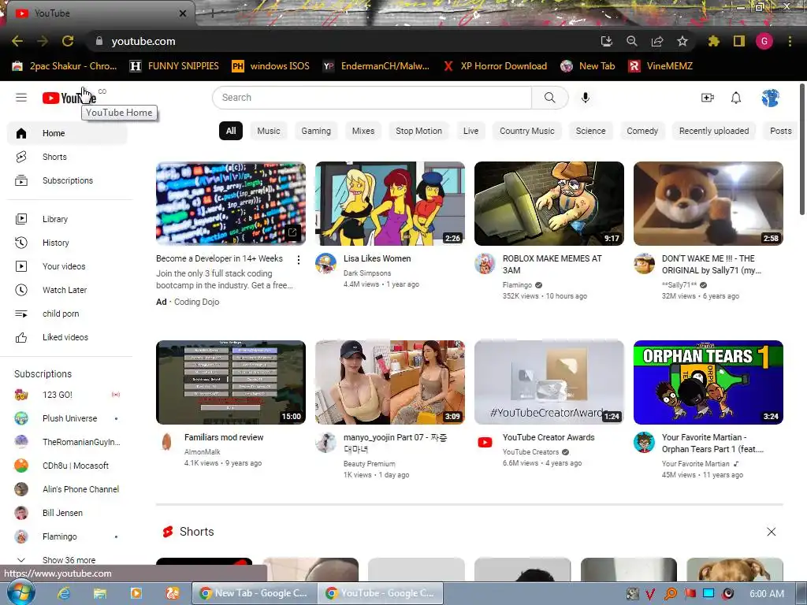Click the install app icon in the address bar
This screenshot has width=807, height=605.
point(607,41)
